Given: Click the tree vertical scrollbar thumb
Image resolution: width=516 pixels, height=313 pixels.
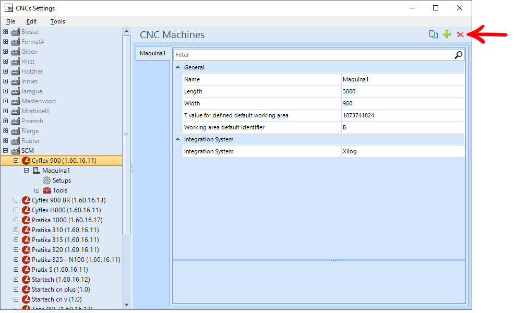Looking at the screenshot, I should (x=126, y=135).
